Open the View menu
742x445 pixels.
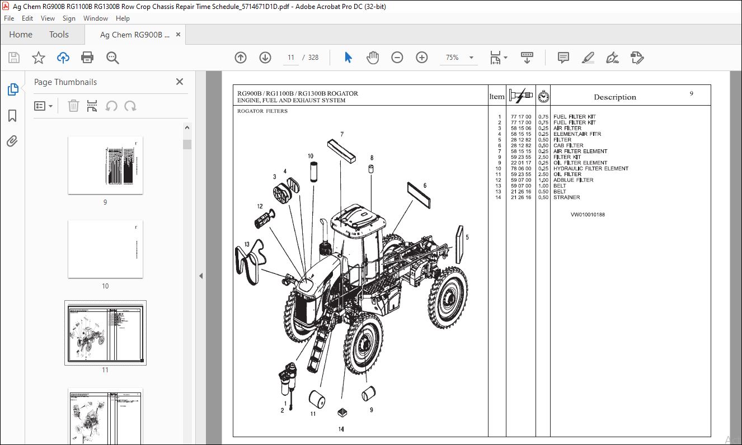(x=48, y=18)
